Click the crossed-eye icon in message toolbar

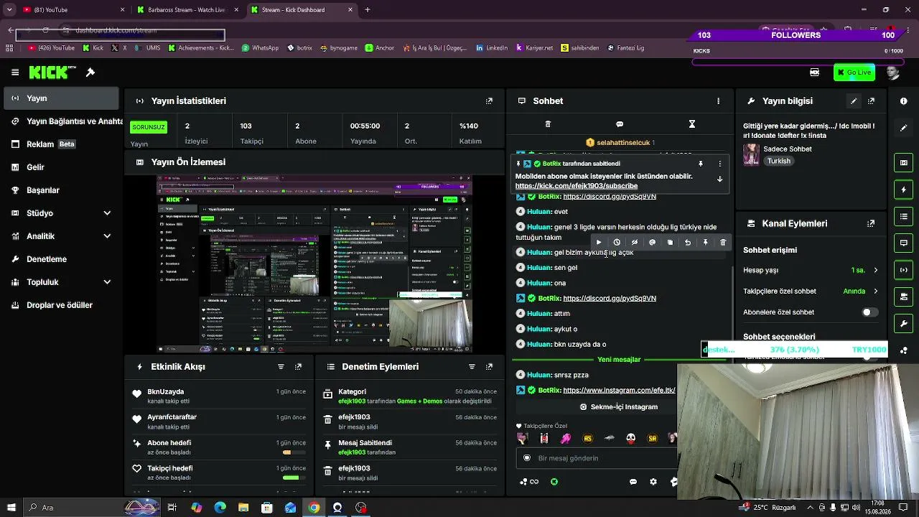[635, 242]
